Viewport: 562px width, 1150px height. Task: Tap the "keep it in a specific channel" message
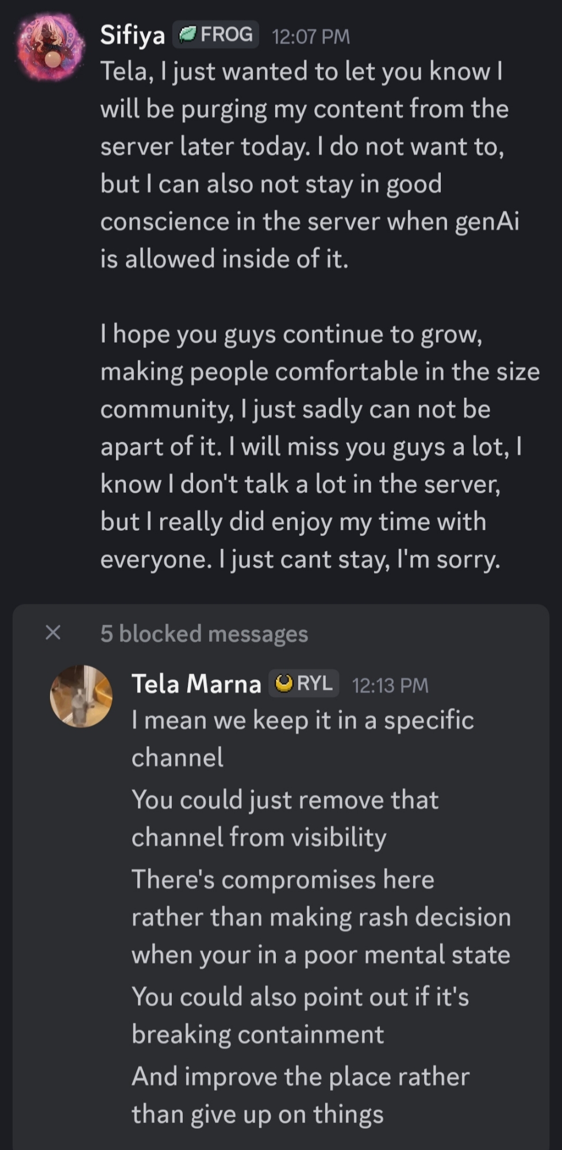[302, 739]
